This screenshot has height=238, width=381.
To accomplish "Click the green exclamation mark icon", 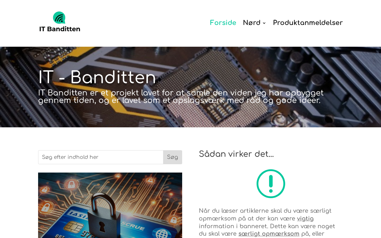I will tap(271, 184).
